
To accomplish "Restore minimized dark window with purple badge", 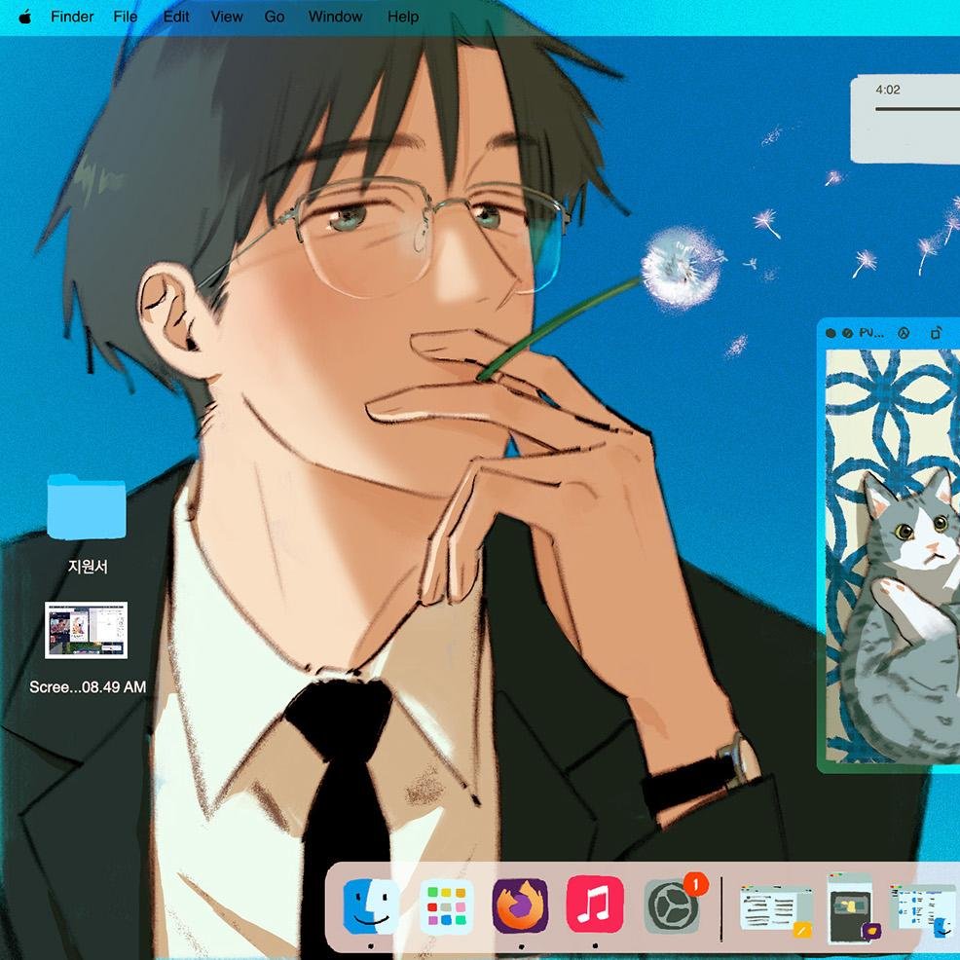I will [852, 909].
